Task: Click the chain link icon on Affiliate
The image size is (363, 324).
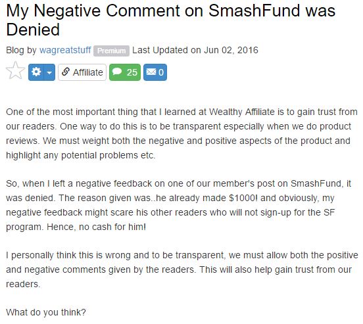Action: [x=66, y=72]
